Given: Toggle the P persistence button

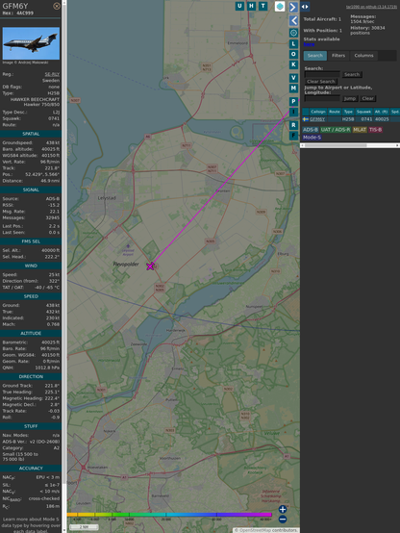Looking at the screenshot, I should point(293,101).
